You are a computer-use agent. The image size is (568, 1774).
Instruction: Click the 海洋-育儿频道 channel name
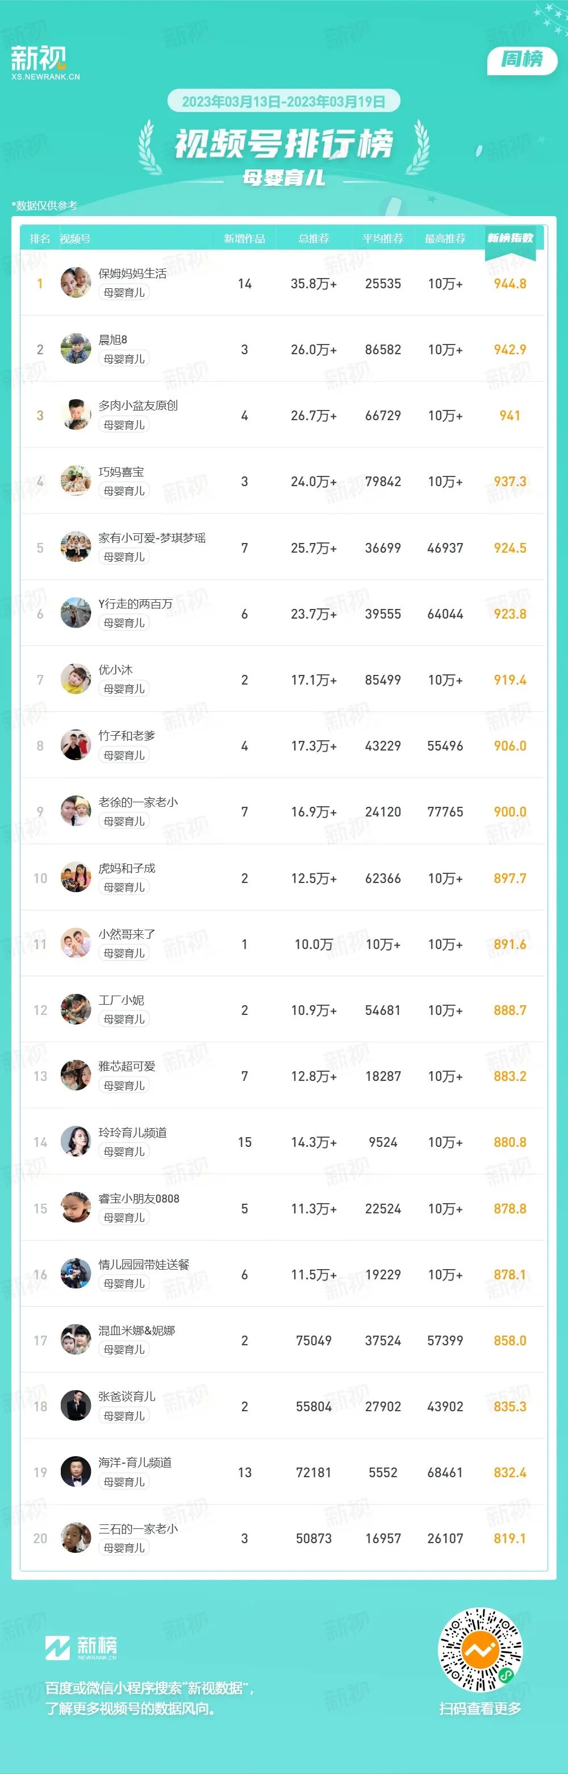click(135, 1463)
